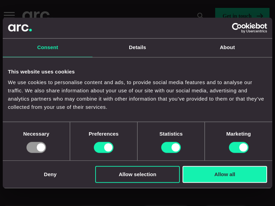
Task: Open the About tab
Action: pyautogui.click(x=227, y=47)
